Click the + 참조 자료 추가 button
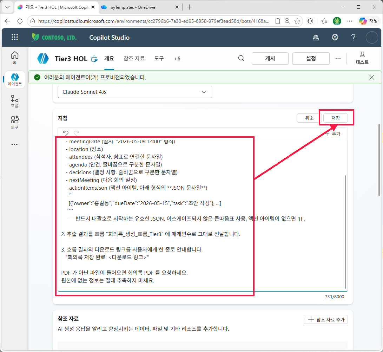 (325, 319)
